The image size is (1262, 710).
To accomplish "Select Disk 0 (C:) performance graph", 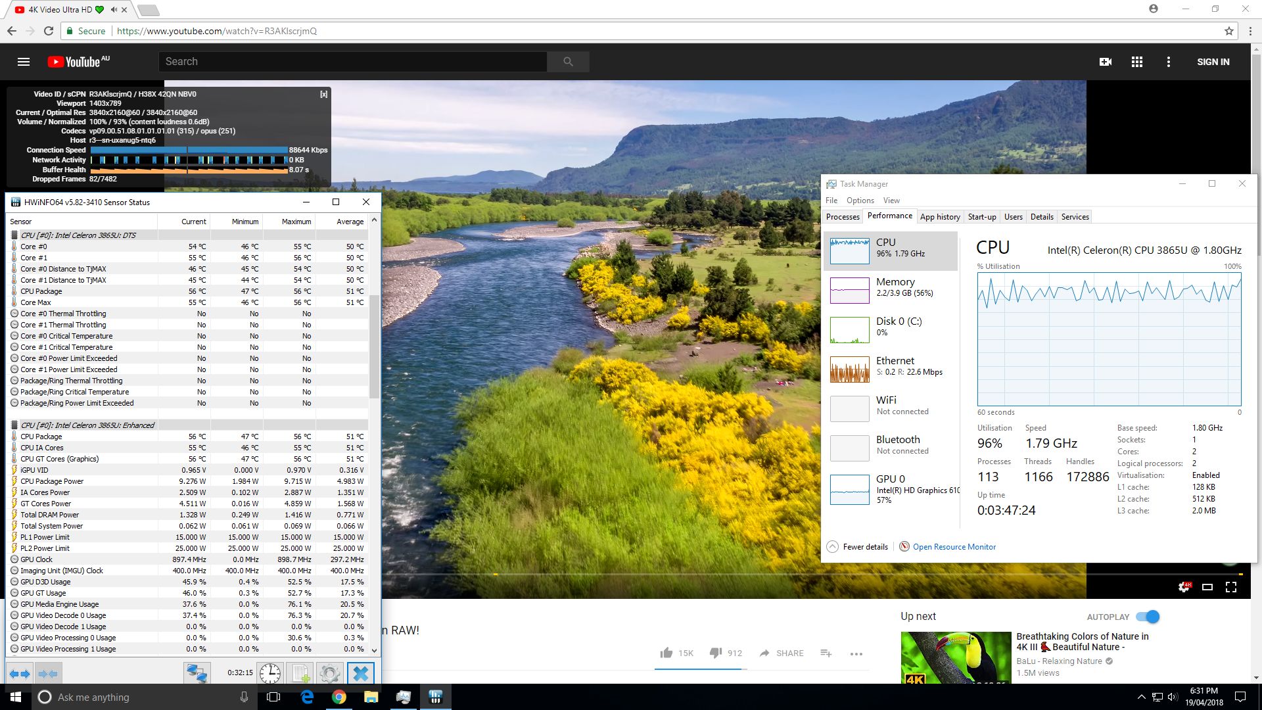I will [x=891, y=329].
